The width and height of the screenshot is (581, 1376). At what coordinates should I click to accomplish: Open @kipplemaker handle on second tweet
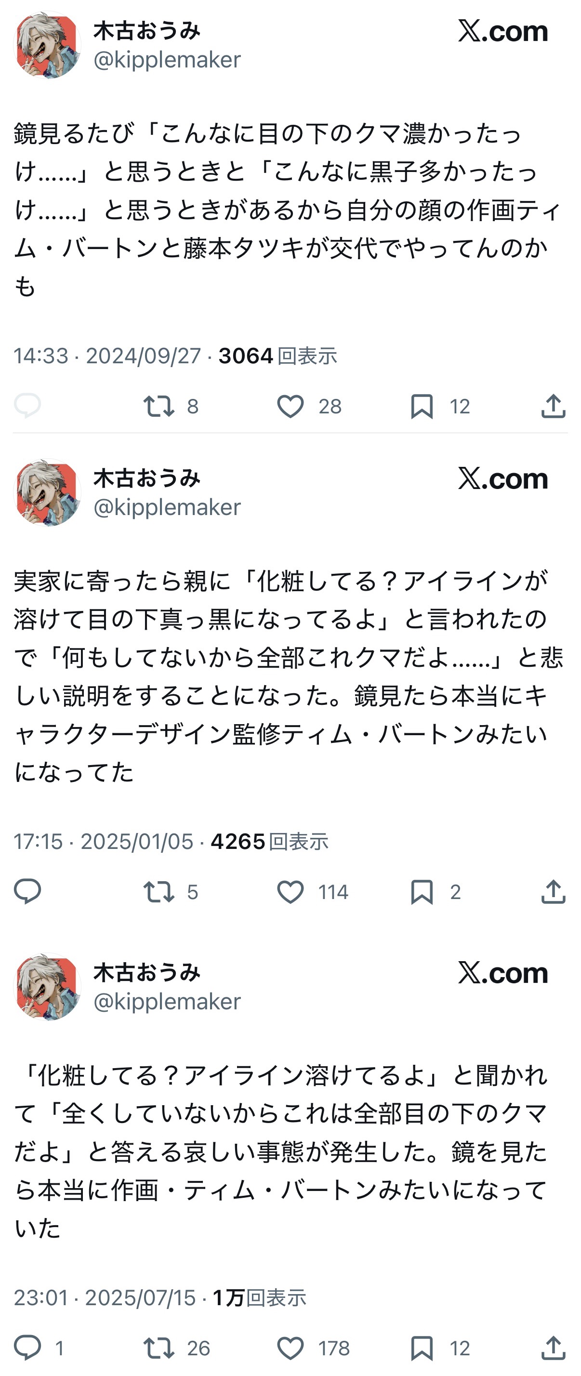pos(167,507)
